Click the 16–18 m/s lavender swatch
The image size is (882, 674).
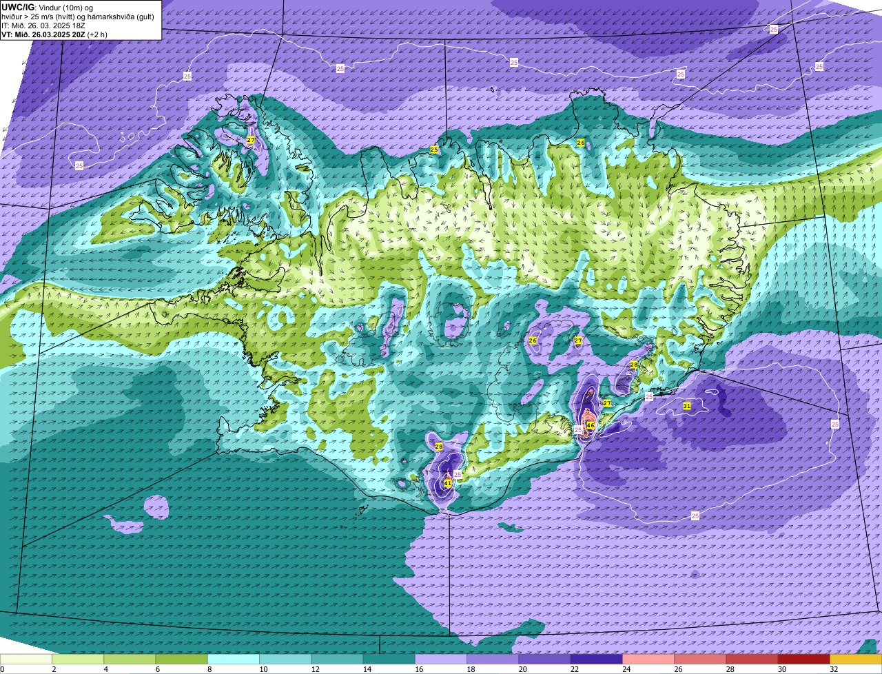(441, 659)
